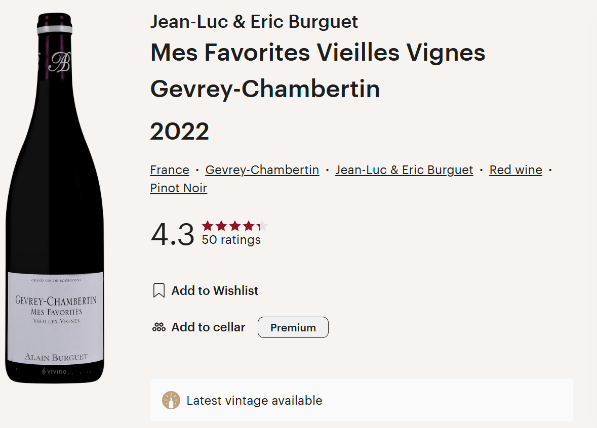Click the Premium badge button
597x428 pixels.
pos(293,327)
